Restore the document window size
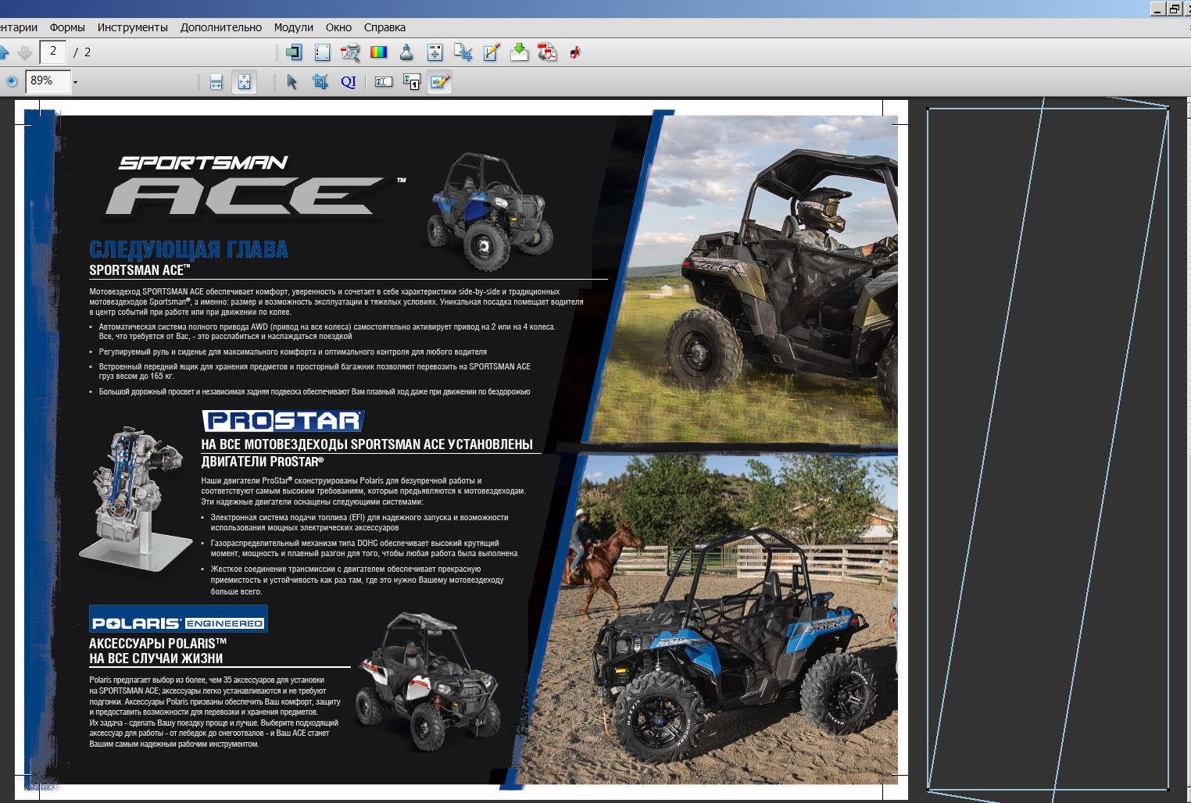The image size is (1191, 803). coord(1174,9)
